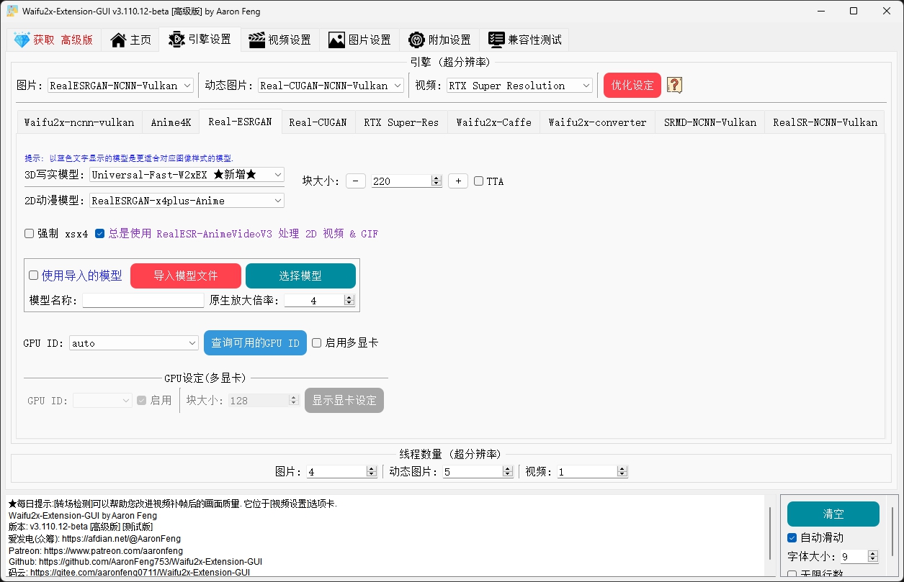The image size is (904, 582).
Task: Increase block size with plus button
Action: coord(458,181)
